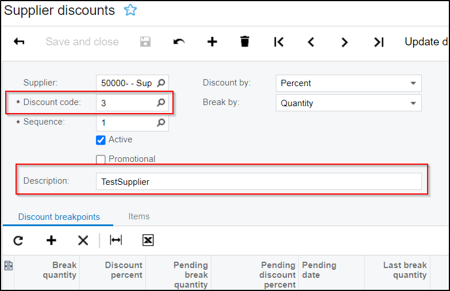Image resolution: width=450 pixels, height=291 pixels.
Task: Mark Supplier discounts as favorite with star
Action: click(x=130, y=10)
